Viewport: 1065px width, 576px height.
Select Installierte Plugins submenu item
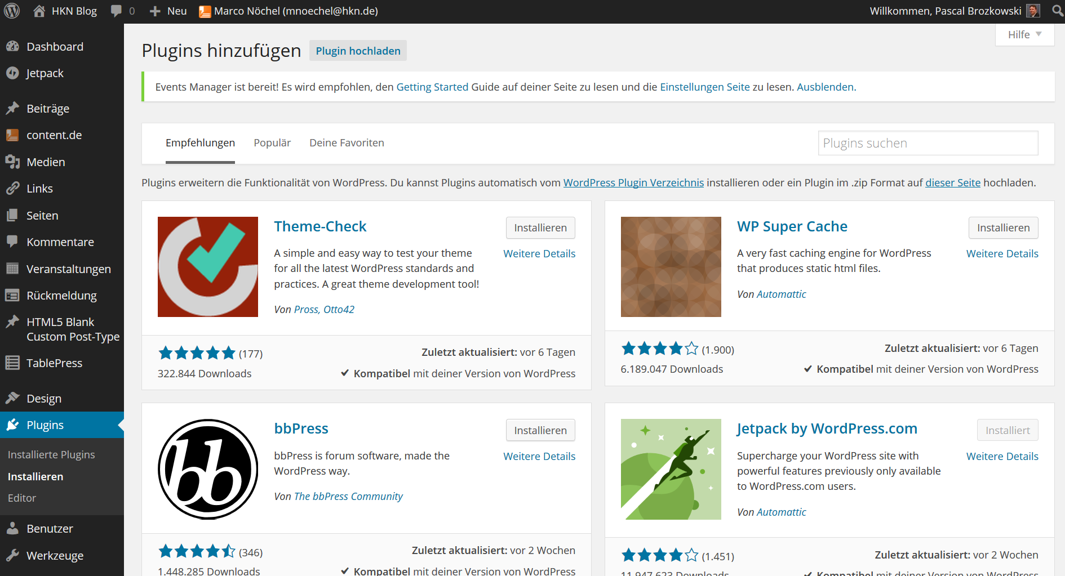[51, 455]
